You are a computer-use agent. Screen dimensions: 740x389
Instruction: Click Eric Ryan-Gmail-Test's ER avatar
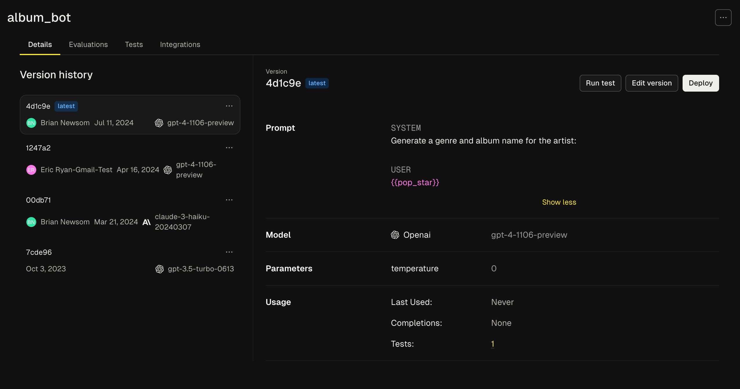[x=31, y=170]
